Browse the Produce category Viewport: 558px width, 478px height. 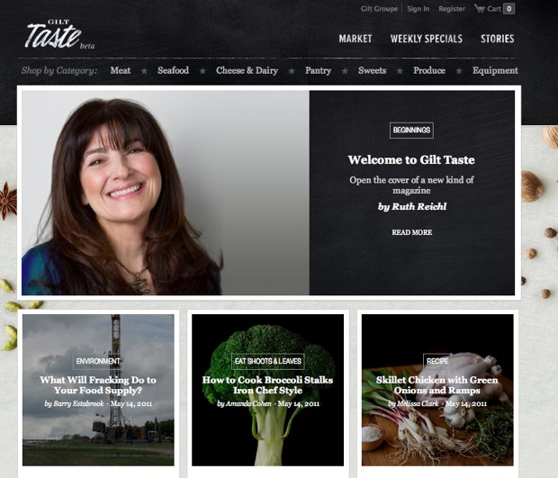pos(429,70)
